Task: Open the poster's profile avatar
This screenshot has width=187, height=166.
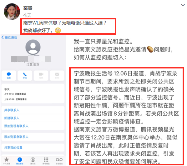Action: (x=12, y=12)
